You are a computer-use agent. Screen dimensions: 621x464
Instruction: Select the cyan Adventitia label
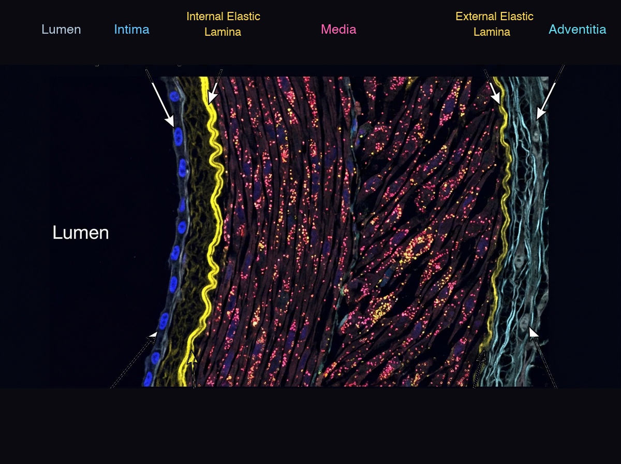click(577, 30)
